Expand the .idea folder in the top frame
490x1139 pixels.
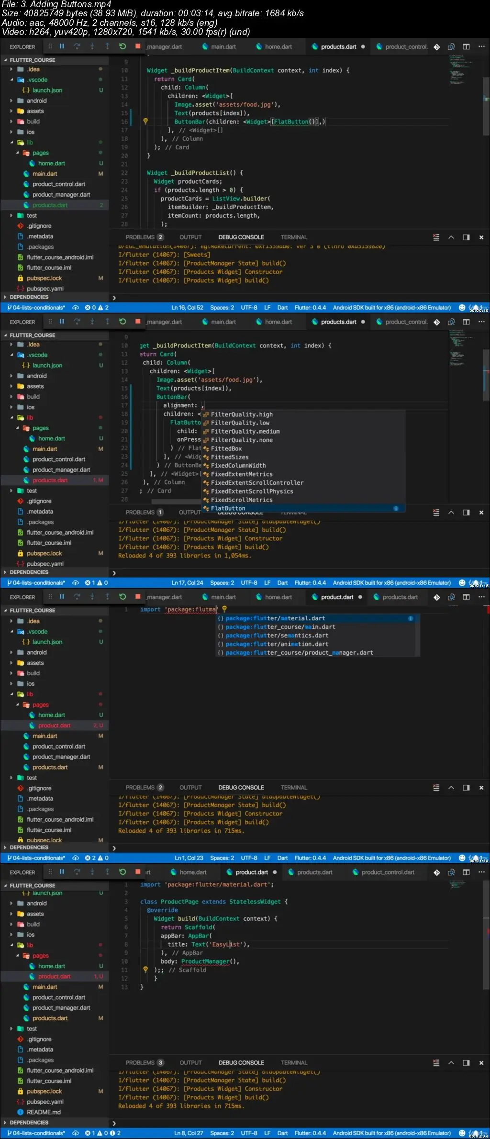[11, 69]
